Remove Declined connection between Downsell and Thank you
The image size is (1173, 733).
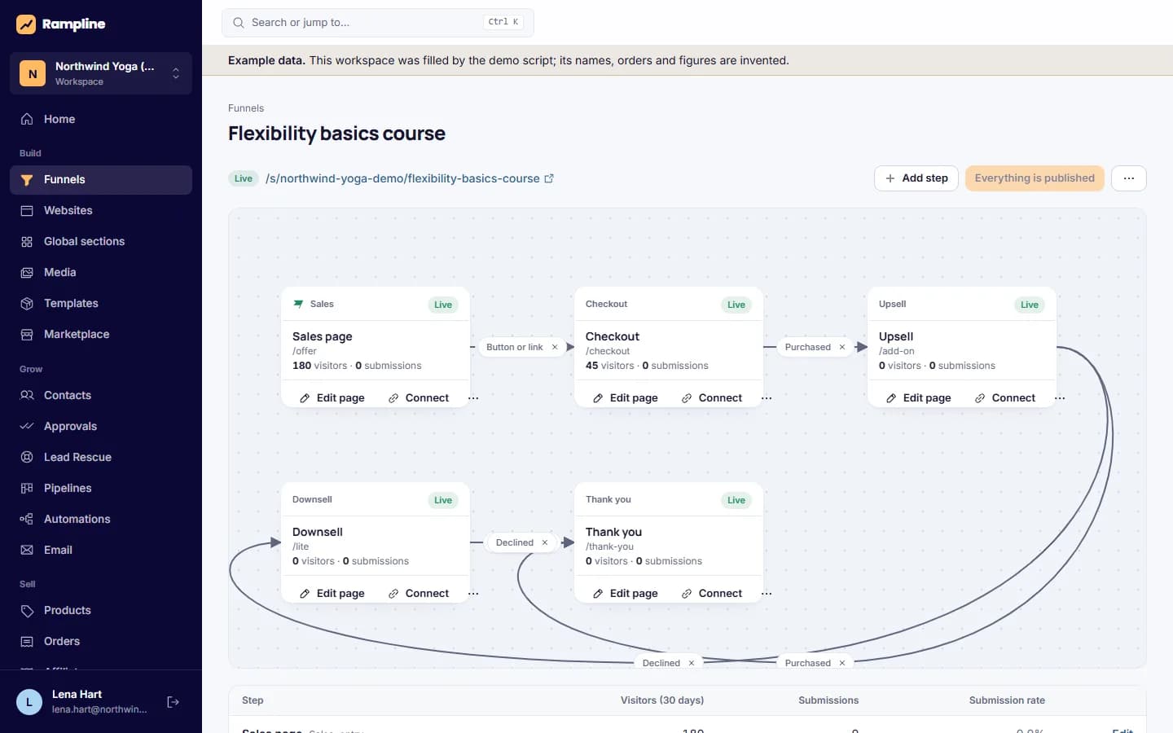[x=545, y=542]
